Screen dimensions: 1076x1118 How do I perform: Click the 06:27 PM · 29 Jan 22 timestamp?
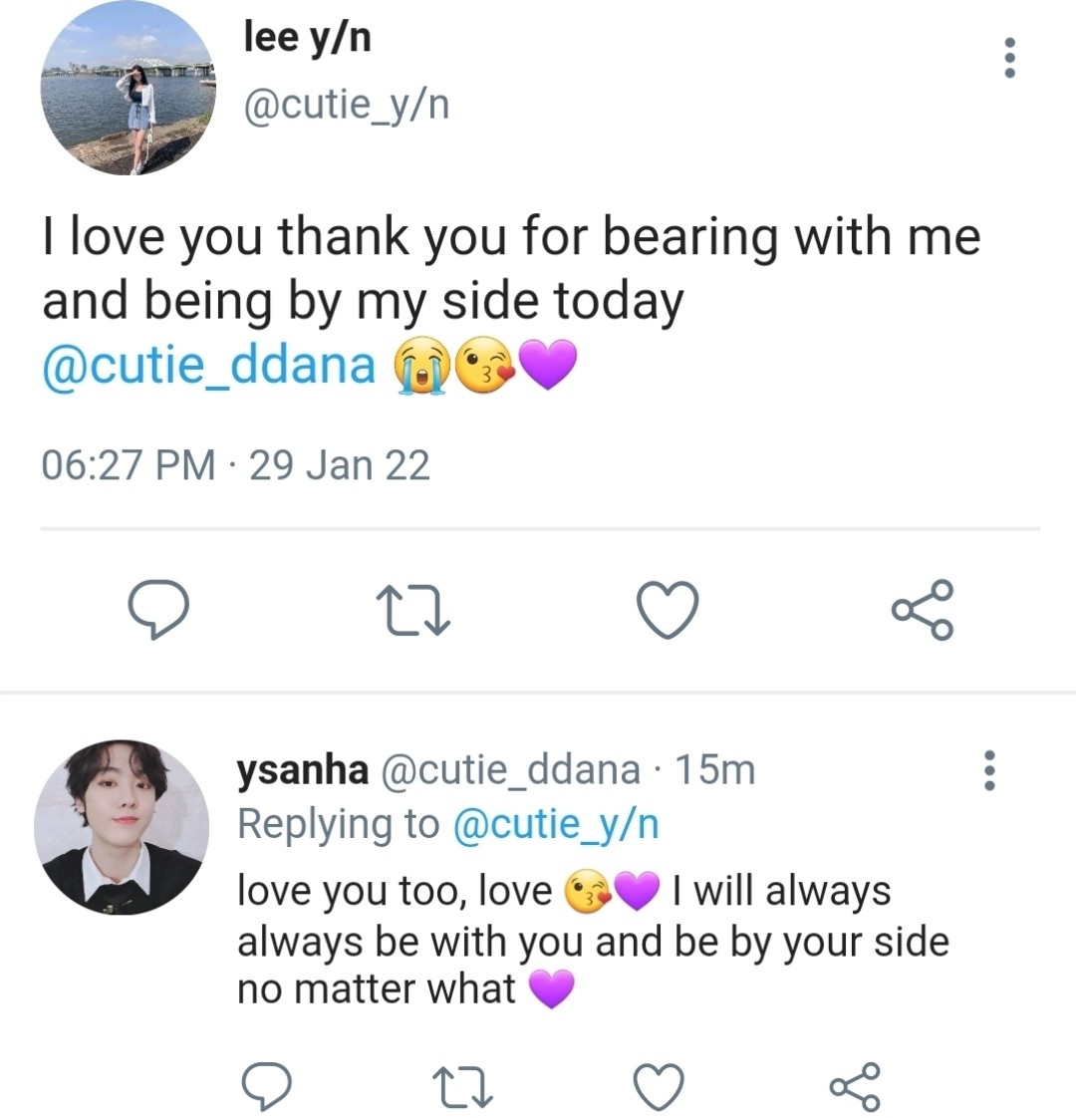(235, 465)
